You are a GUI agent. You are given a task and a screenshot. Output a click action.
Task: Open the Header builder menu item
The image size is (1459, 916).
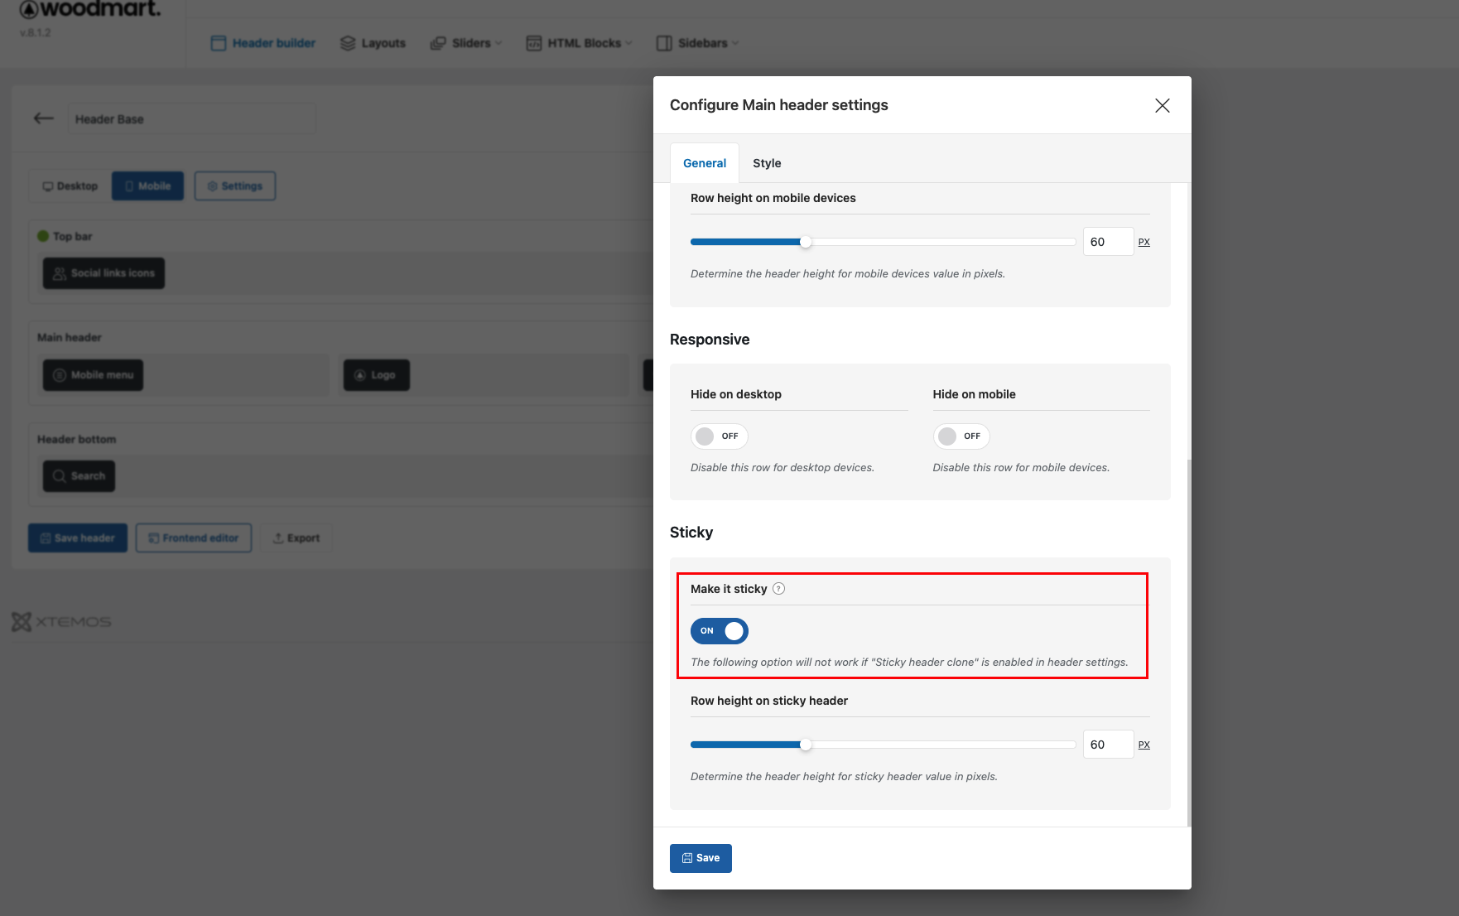coord(263,43)
